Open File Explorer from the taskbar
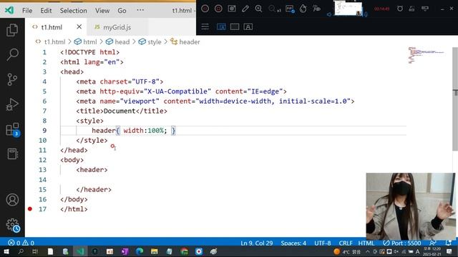Viewport: 458px width, 257px height. click(155, 251)
